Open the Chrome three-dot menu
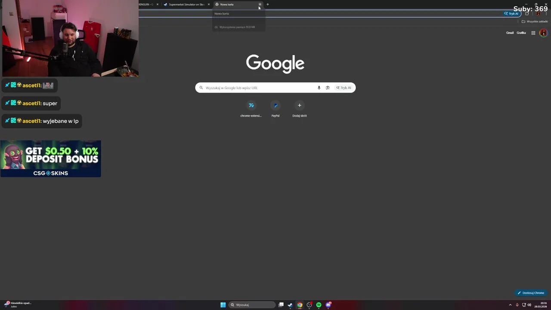 click(547, 13)
